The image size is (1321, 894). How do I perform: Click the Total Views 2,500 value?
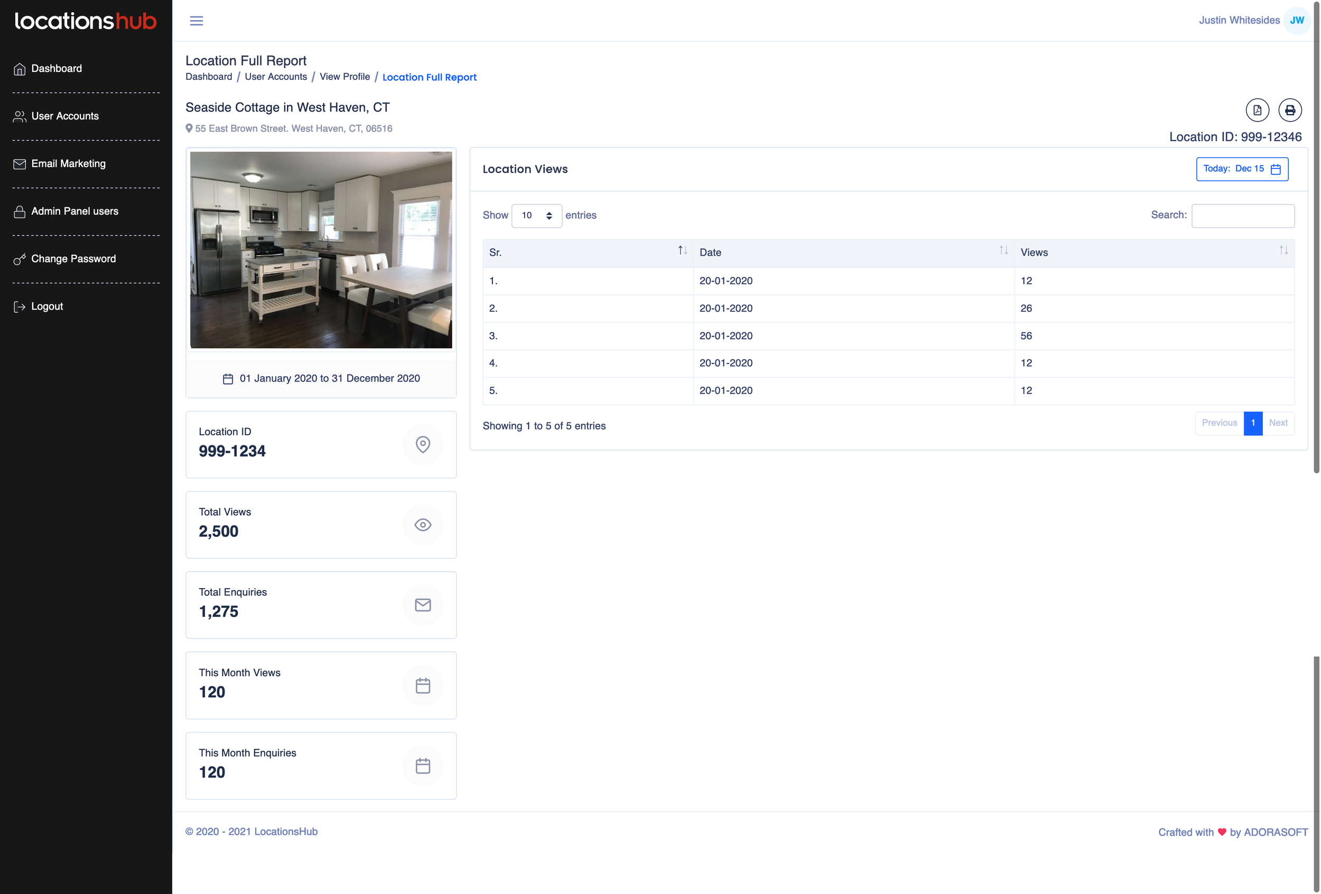tap(218, 532)
